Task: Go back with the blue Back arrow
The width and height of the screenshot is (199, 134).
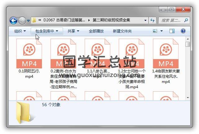Action: (x=13, y=20)
